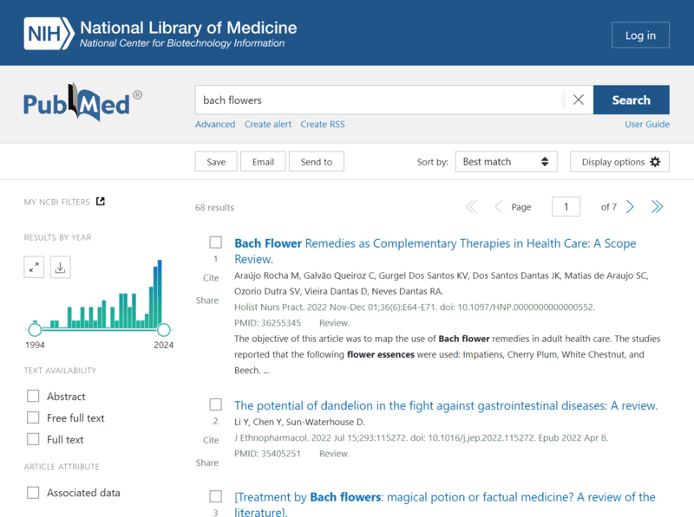Open the Sort by Best match dropdown

tap(506, 162)
